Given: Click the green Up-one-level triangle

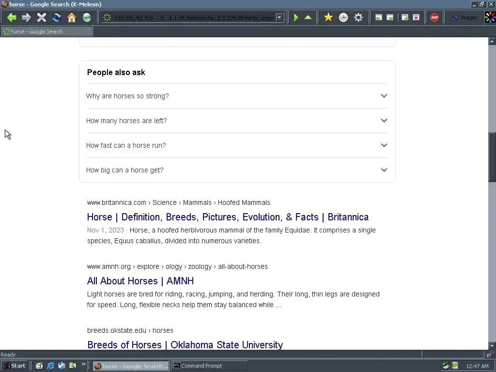Looking at the screenshot, I should point(308,17).
